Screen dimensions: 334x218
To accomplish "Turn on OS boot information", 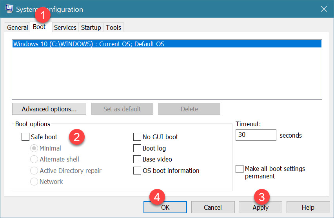I will coord(137,171).
